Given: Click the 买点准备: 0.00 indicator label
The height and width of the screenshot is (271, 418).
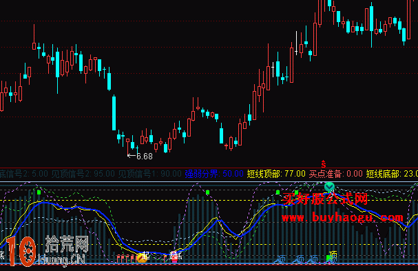Looking at the screenshot, I should (x=336, y=174).
